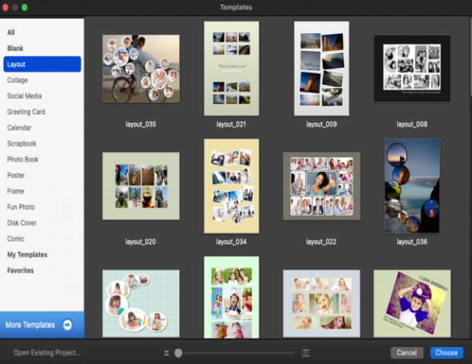Select the layout_034 template thumbnail
Screen dimensions: 472x364
click(x=231, y=186)
